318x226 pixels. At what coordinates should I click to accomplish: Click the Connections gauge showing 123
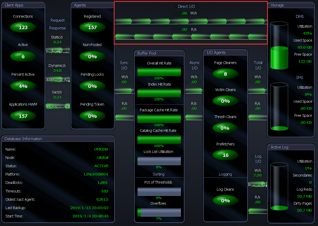[x=23, y=27]
